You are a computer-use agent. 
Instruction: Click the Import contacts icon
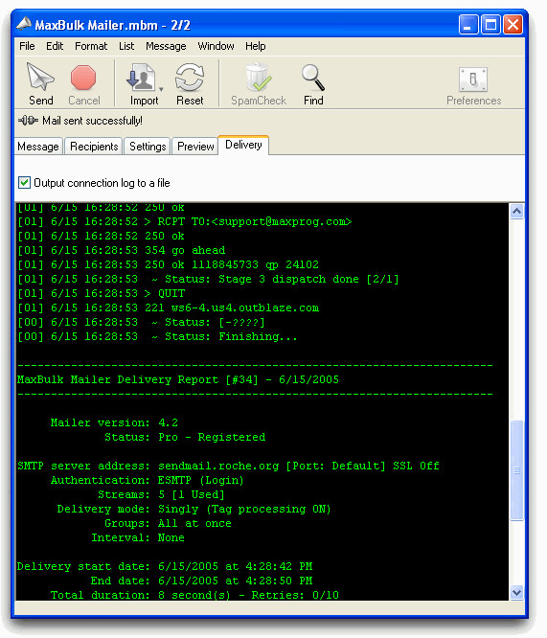(x=141, y=77)
